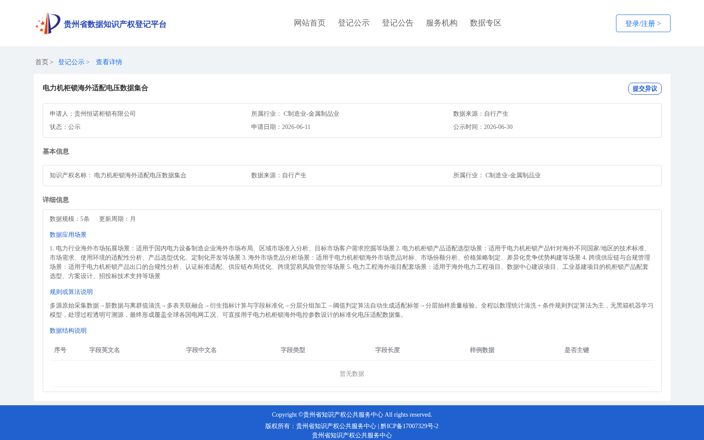Click 数据结构说明 heading
Image resolution: width=704 pixels, height=440 pixels.
(68, 330)
